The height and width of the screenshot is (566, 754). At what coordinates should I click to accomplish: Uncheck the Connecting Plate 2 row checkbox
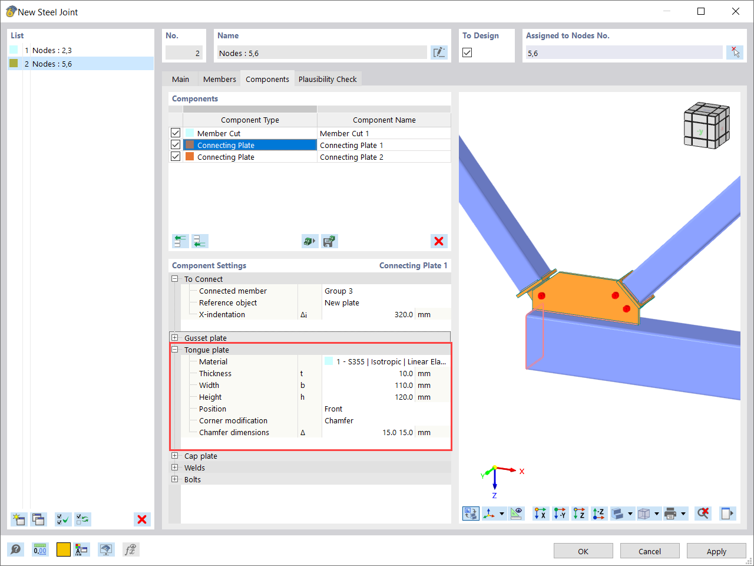click(x=176, y=156)
